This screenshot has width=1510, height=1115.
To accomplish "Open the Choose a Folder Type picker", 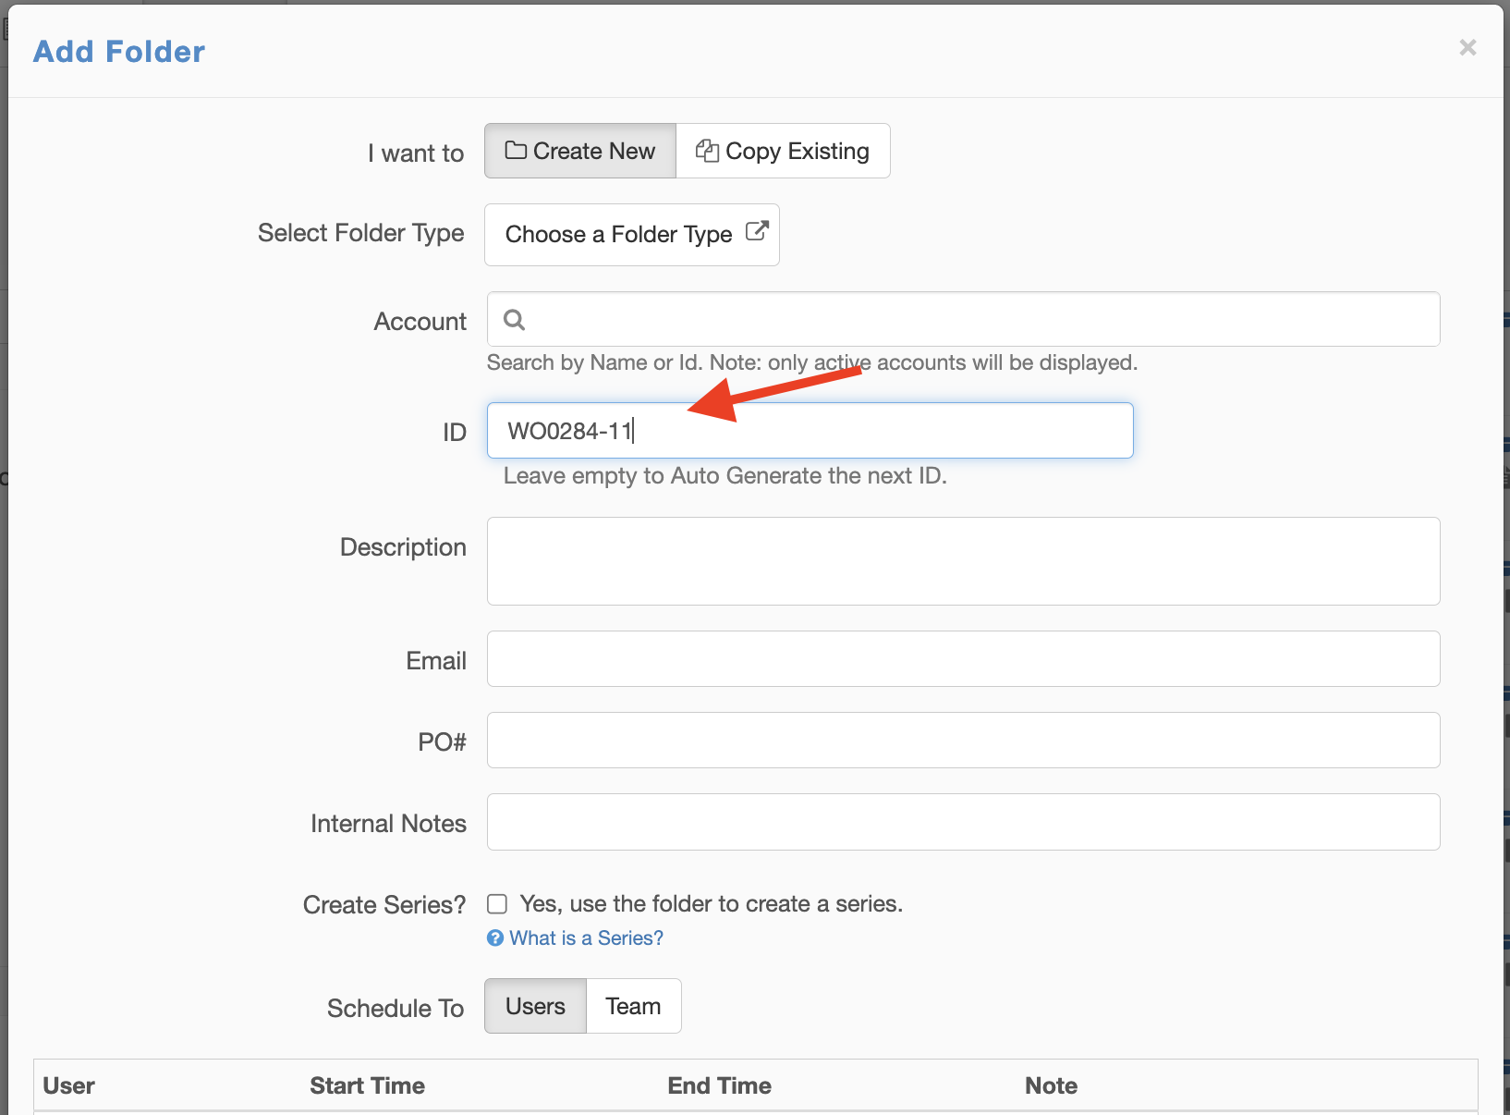I will [632, 235].
